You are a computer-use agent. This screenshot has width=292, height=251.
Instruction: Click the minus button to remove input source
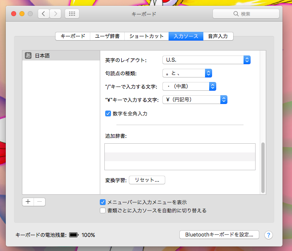(x=40, y=202)
